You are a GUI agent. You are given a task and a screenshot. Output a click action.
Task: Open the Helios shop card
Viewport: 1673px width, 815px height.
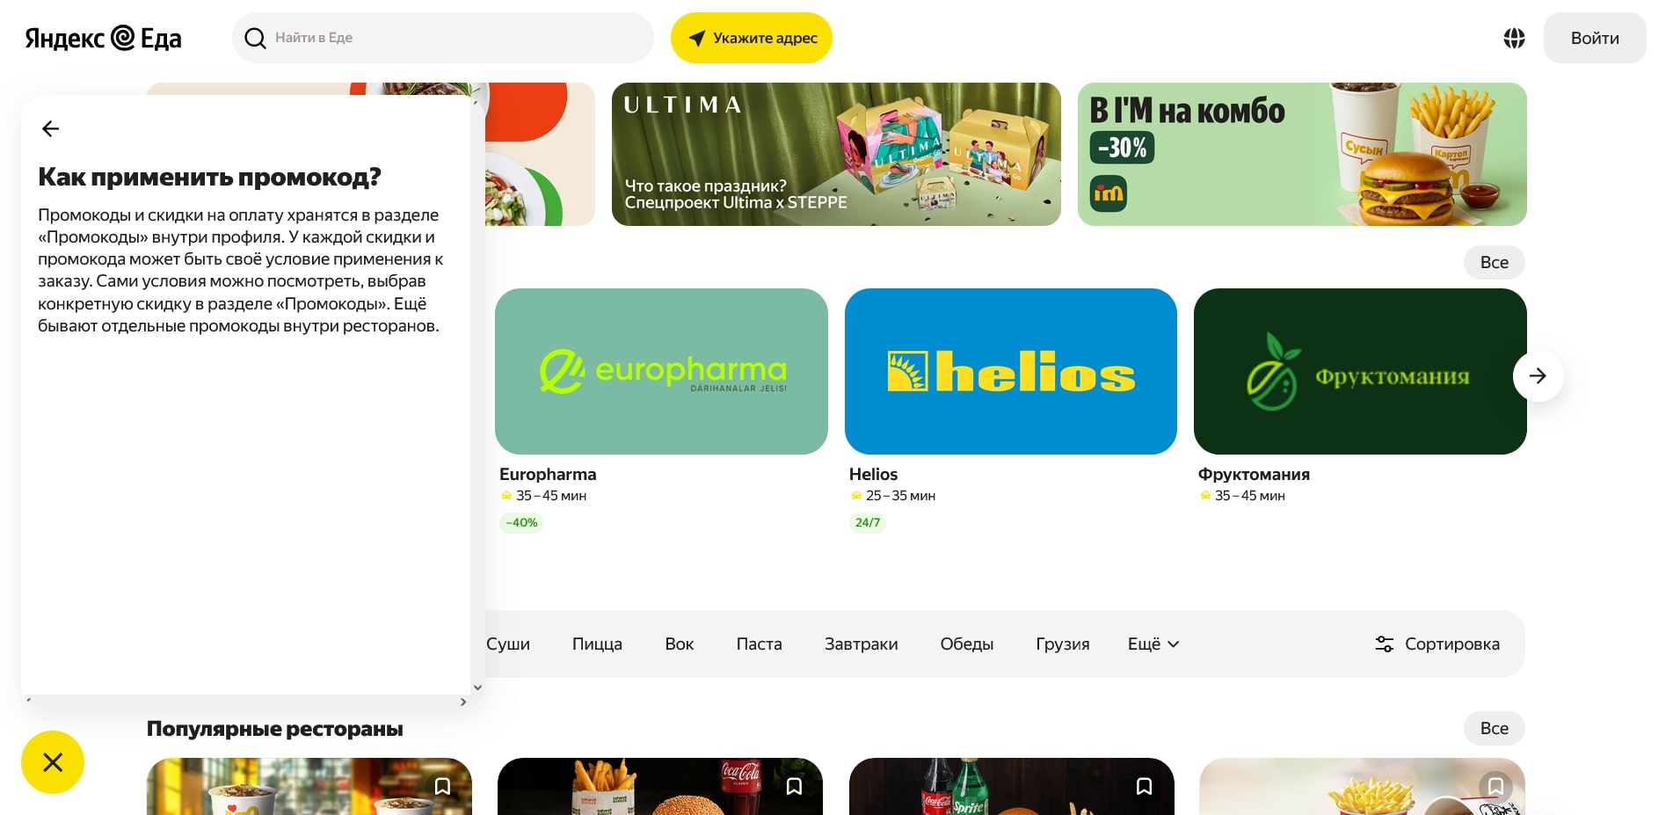1011,410
